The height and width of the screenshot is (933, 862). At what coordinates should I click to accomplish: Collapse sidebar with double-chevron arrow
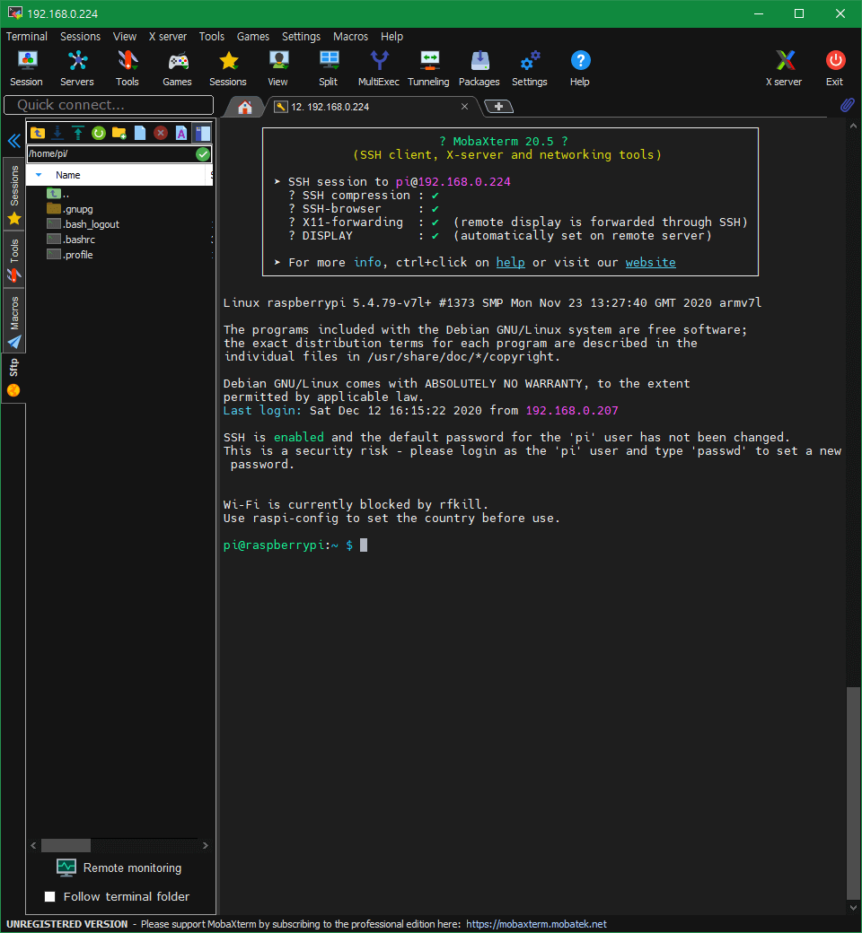click(x=13, y=141)
